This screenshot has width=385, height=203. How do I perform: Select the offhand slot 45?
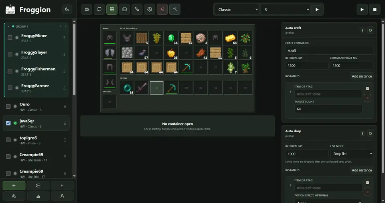click(110, 102)
